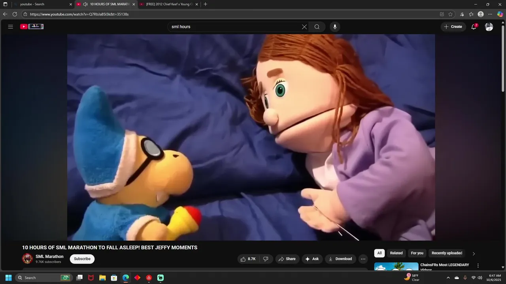
Task: Open Microsoft Store from the taskbar
Action: [114, 278]
